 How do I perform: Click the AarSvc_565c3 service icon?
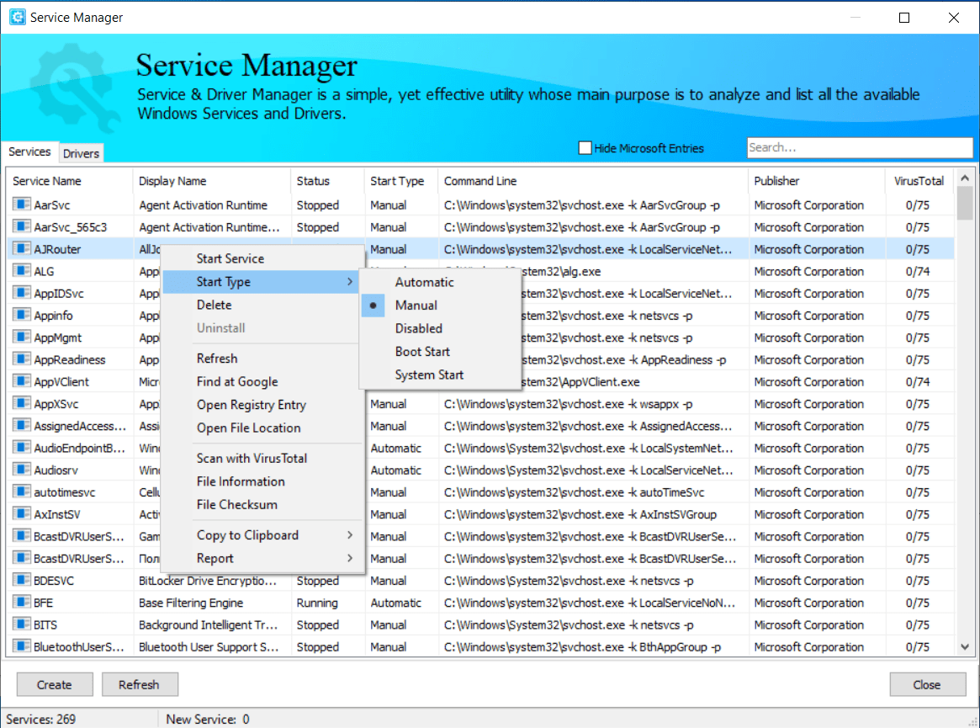[22, 226]
